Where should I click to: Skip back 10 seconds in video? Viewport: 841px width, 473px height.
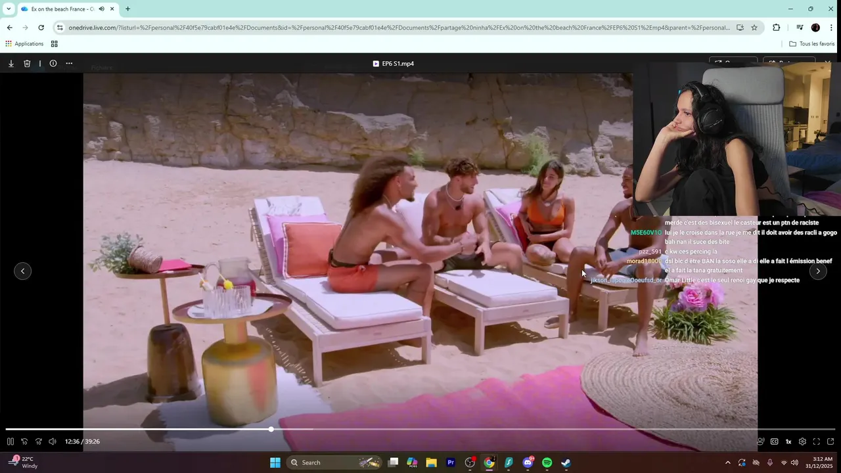coord(24,441)
